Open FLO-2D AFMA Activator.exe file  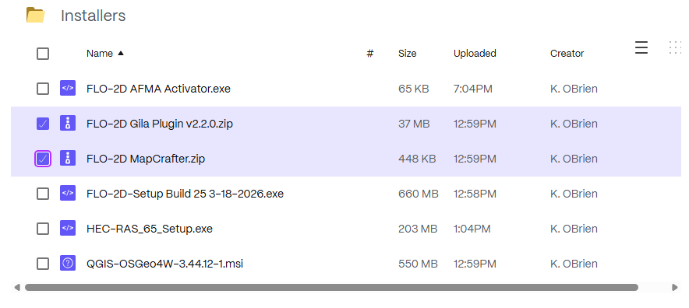159,89
